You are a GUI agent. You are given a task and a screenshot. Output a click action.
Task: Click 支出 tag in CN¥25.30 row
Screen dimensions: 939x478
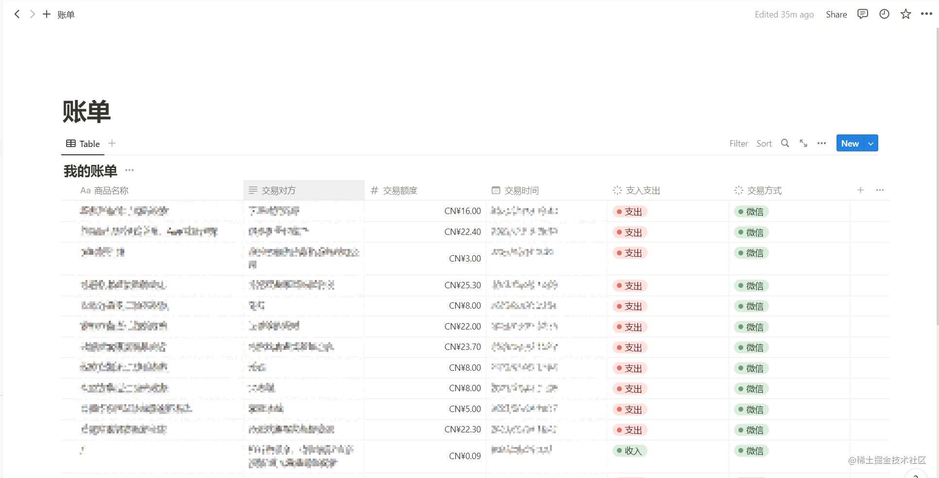(630, 286)
